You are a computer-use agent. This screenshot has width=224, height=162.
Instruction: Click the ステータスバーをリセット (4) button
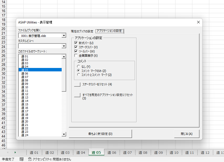pos(77,84)
